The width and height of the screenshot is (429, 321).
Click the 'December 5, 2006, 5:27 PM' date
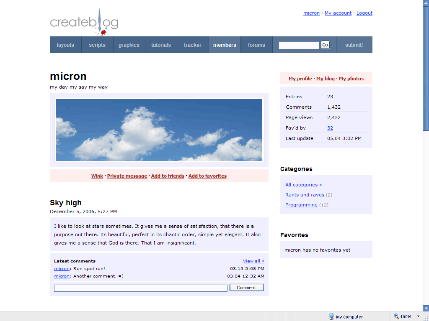[83, 211]
